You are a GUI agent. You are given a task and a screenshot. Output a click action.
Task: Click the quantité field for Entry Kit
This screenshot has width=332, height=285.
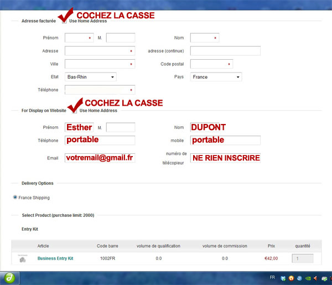pyautogui.click(x=302, y=258)
